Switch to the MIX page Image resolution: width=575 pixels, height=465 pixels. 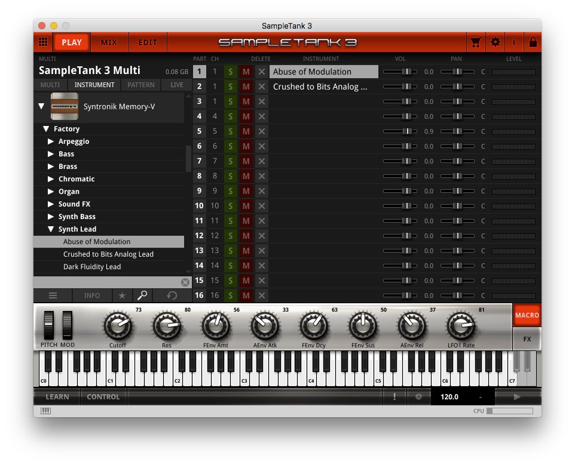coord(109,42)
